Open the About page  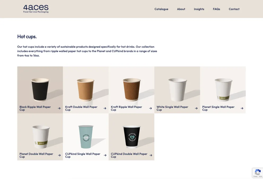[181, 9]
